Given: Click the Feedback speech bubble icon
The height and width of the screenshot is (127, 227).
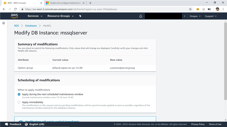Looking at the screenshot, I should tap(6, 124).
